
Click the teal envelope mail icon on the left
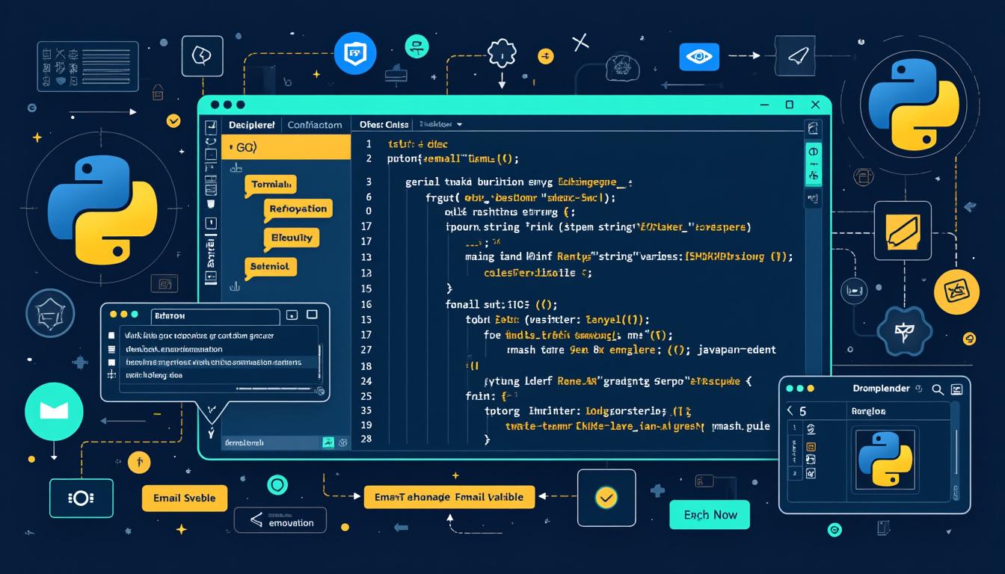(53, 412)
